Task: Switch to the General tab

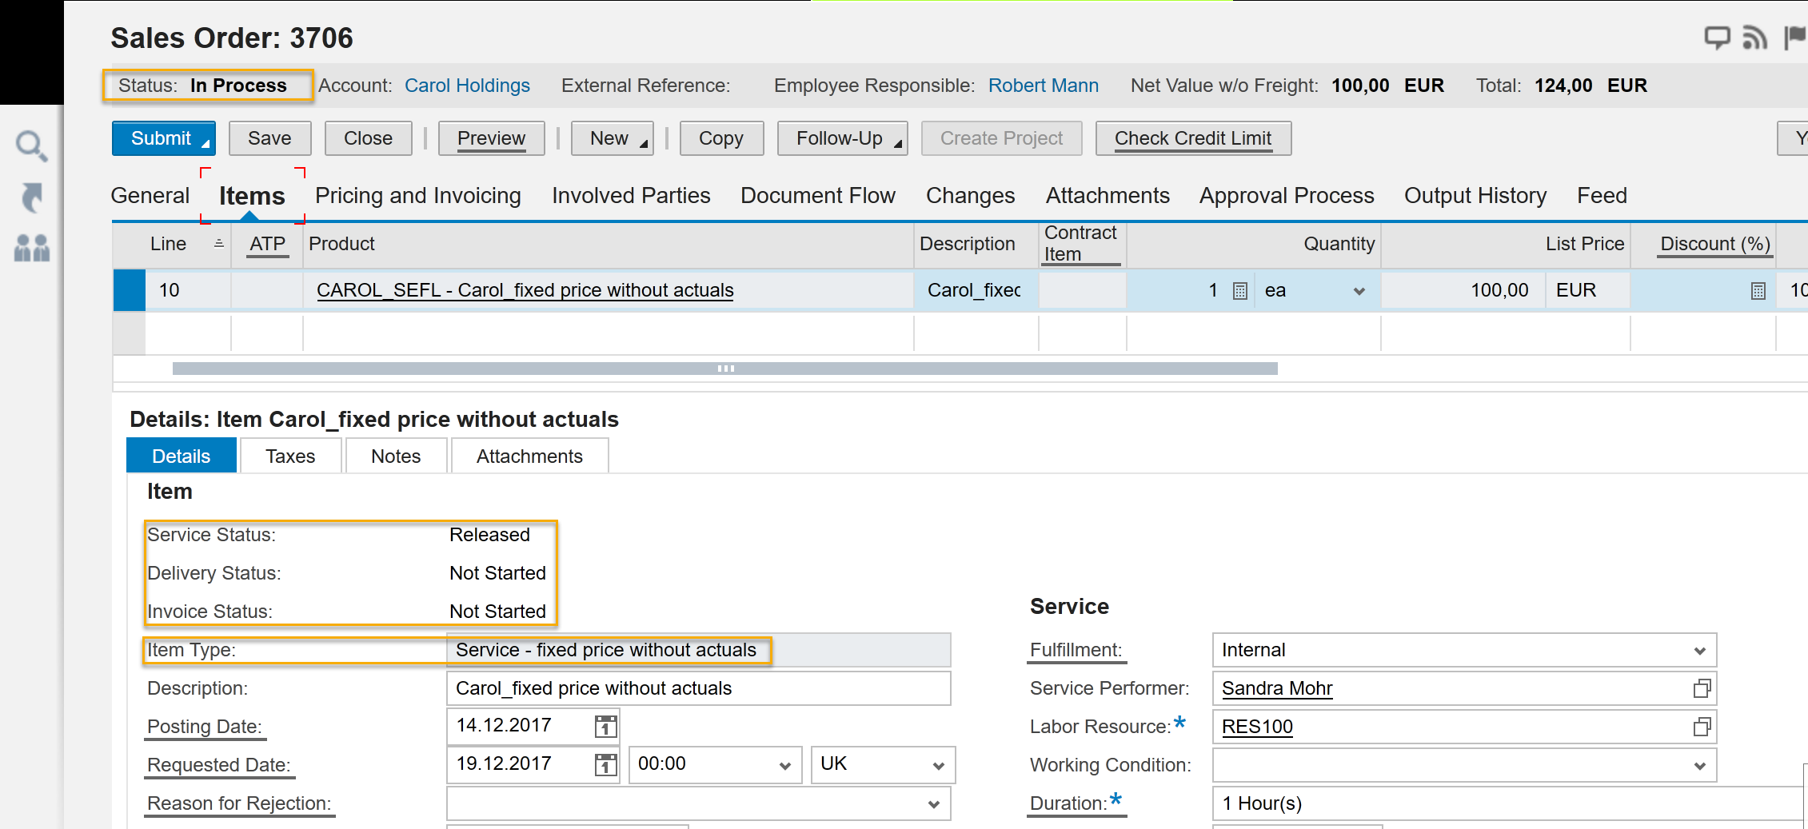Action: pos(150,196)
